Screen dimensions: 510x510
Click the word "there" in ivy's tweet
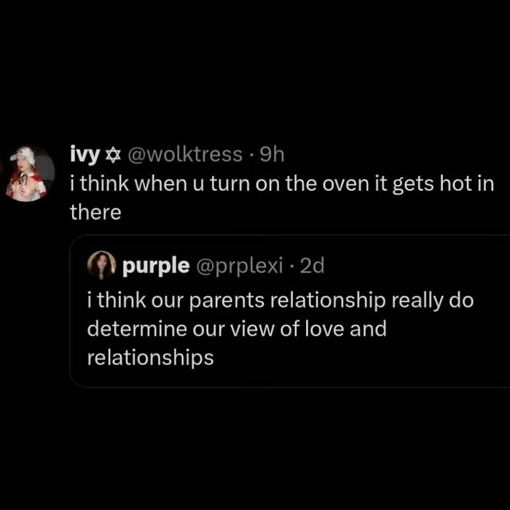tap(94, 212)
